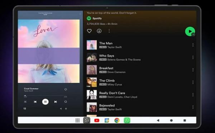Go back to the previous track

[x=35, y=102]
